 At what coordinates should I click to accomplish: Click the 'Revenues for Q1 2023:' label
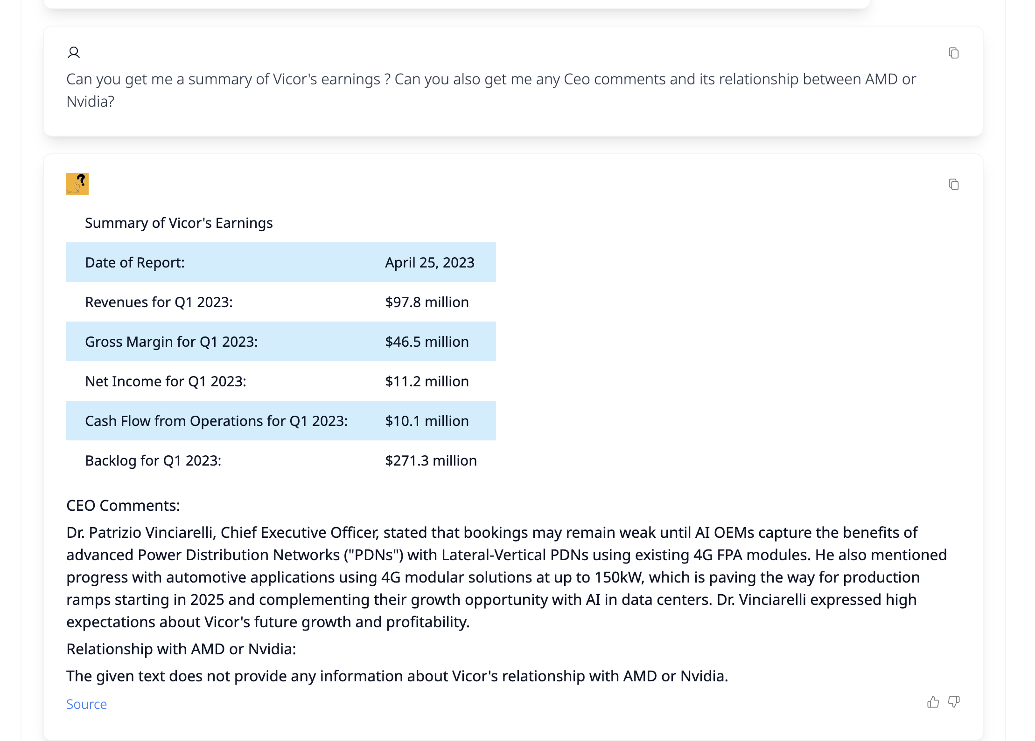click(159, 302)
